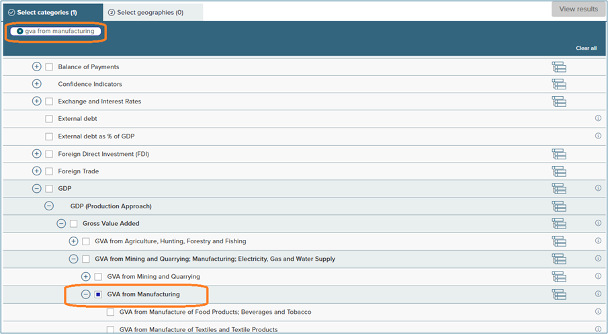Collapse the GVA from Manufacturing node

(x=86, y=294)
